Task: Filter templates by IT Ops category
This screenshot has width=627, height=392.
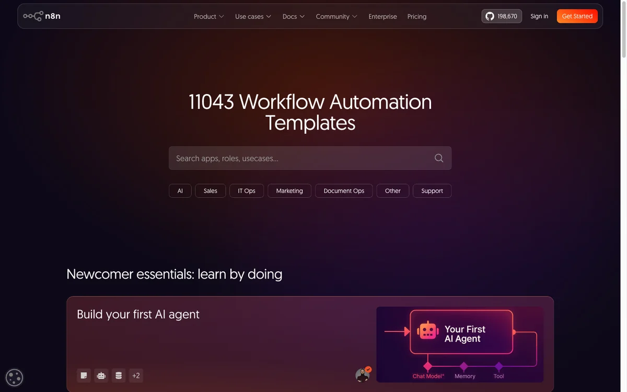Action: coord(247,191)
